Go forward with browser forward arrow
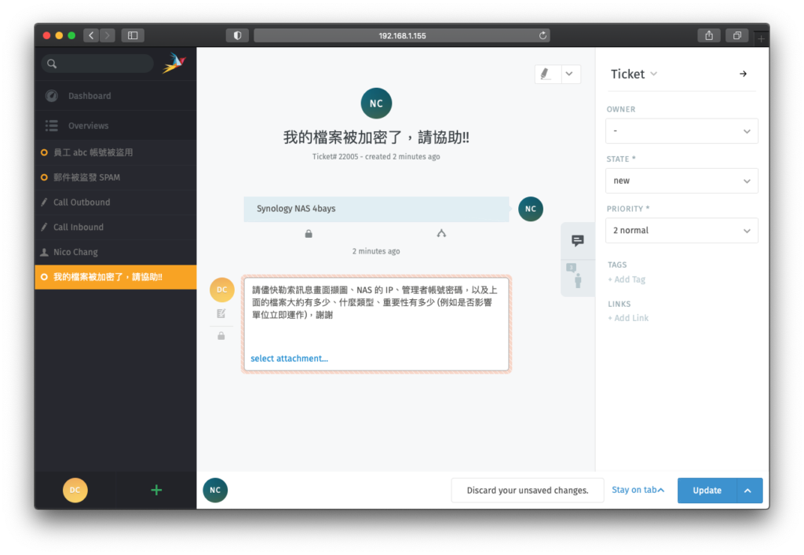Viewport: 804px width, 555px height. coord(107,35)
